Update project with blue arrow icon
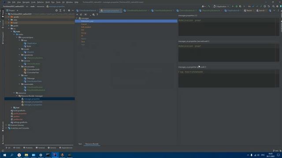The height and width of the screenshot is (158, 282). click(253, 6)
